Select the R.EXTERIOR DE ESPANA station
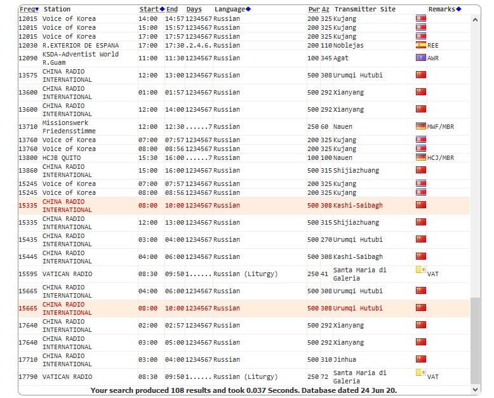Screen dimensions: 494x398 (x=81, y=46)
